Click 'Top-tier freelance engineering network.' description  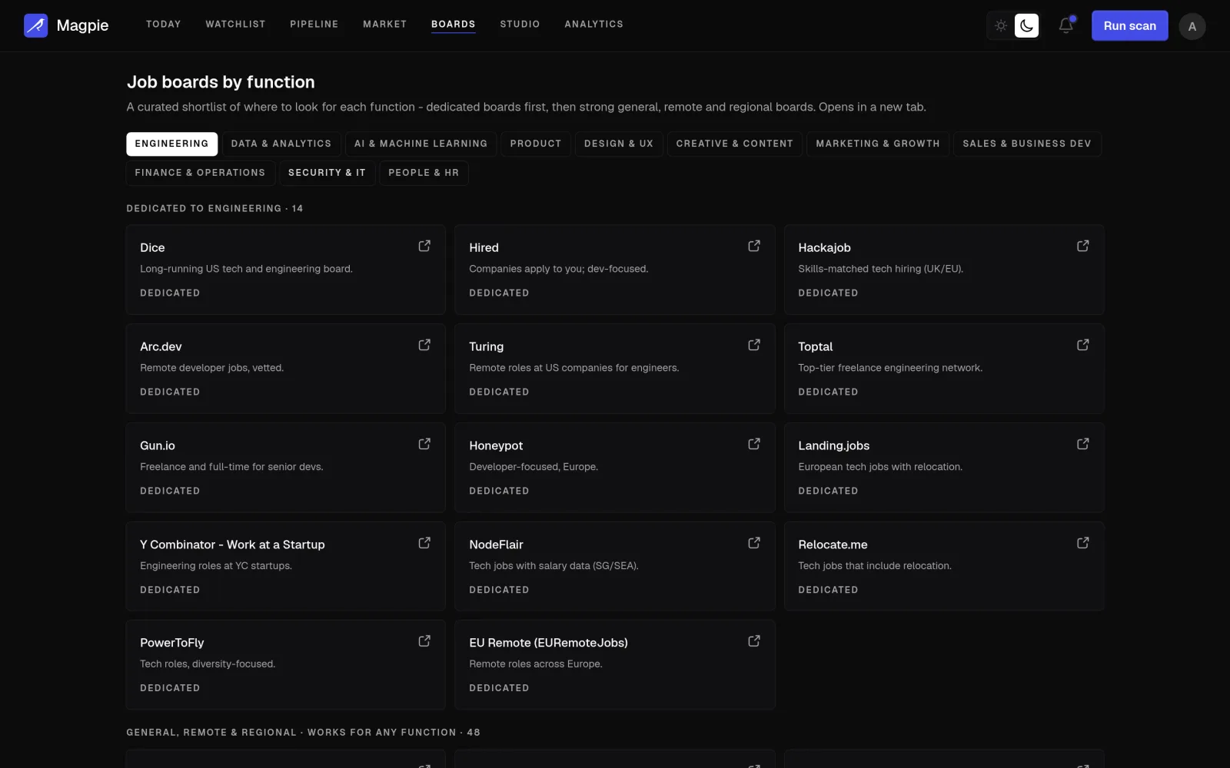(x=890, y=368)
